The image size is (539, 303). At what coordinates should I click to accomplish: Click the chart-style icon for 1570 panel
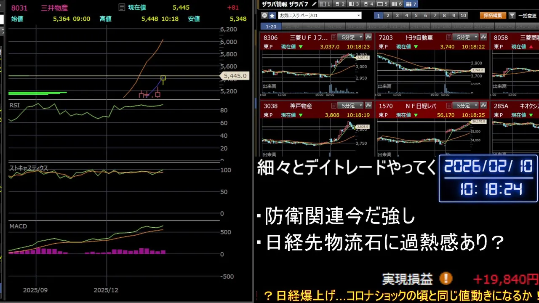tap(483, 106)
